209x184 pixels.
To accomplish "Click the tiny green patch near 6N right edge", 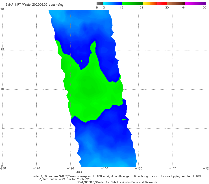I will pos(124,119).
